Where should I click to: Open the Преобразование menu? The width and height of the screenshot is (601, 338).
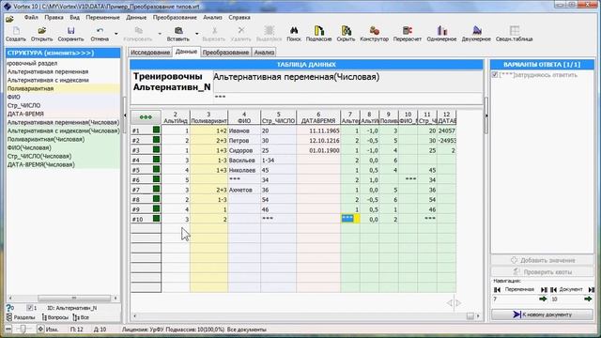click(x=175, y=18)
